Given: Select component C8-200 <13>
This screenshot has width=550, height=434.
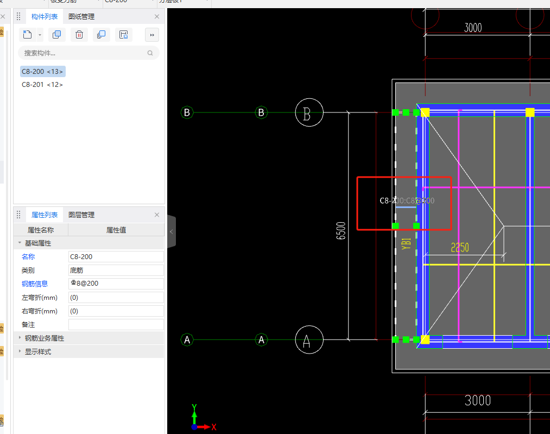Looking at the screenshot, I should point(42,72).
